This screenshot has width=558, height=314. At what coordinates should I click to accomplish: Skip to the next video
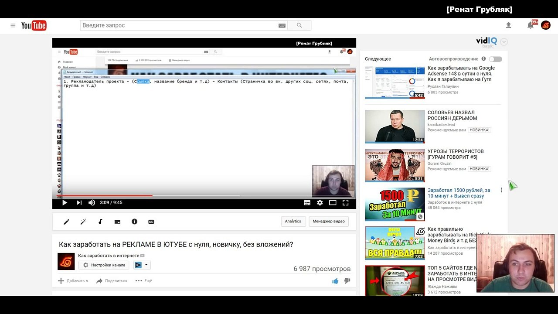(x=79, y=202)
